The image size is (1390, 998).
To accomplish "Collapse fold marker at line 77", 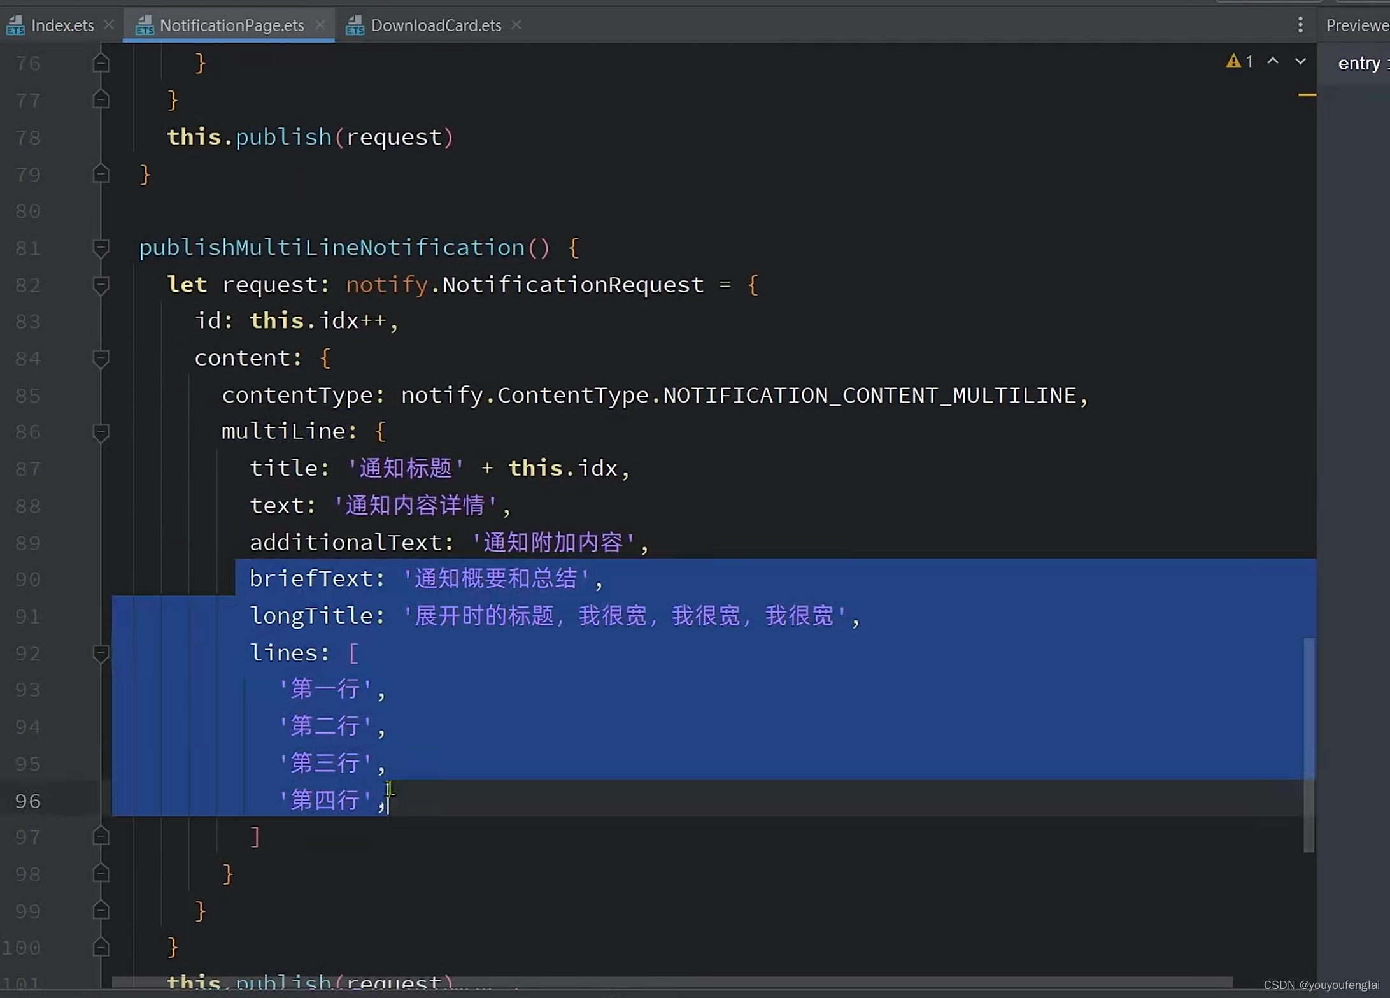I will (101, 99).
